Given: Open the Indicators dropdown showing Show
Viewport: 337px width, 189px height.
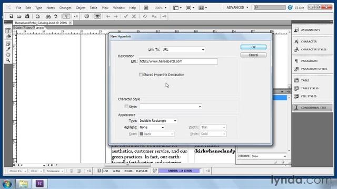Looking at the screenshot, I should pyautogui.click(x=269, y=156).
